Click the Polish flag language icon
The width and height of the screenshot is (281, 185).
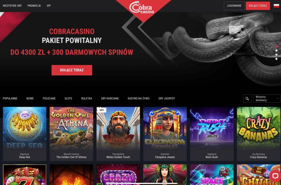[x=276, y=6]
